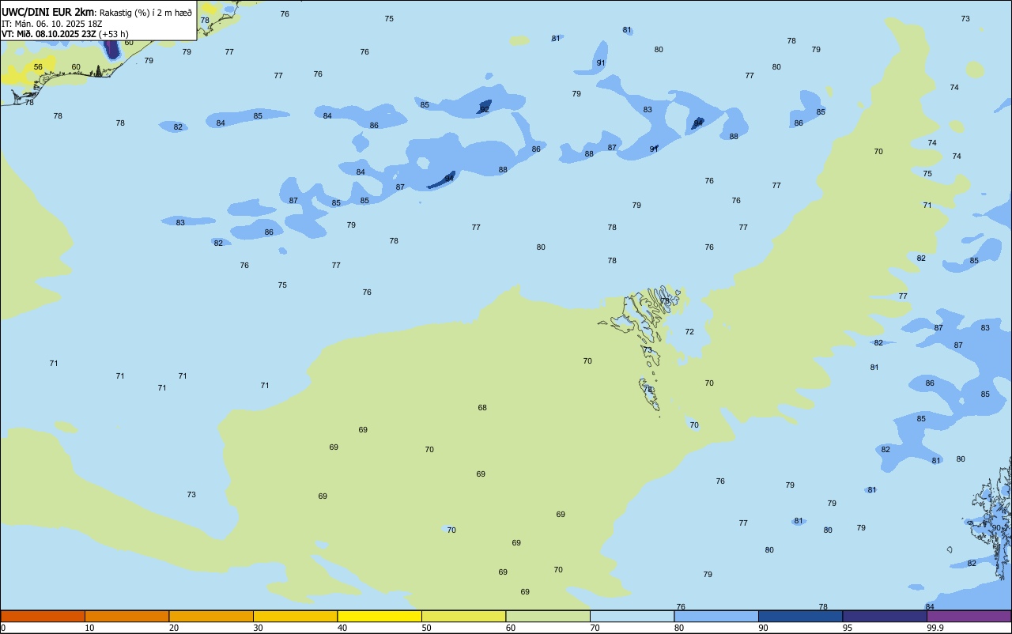Click the 20–30 amber legend swatch
The width and height of the screenshot is (1012, 634).
[x=211, y=616]
